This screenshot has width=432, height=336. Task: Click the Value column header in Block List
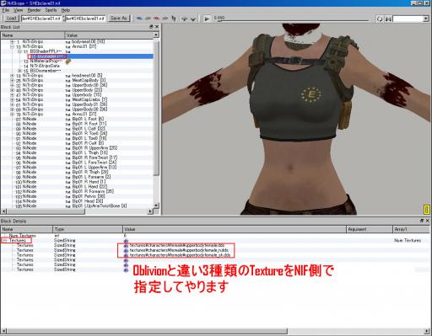tap(109, 35)
